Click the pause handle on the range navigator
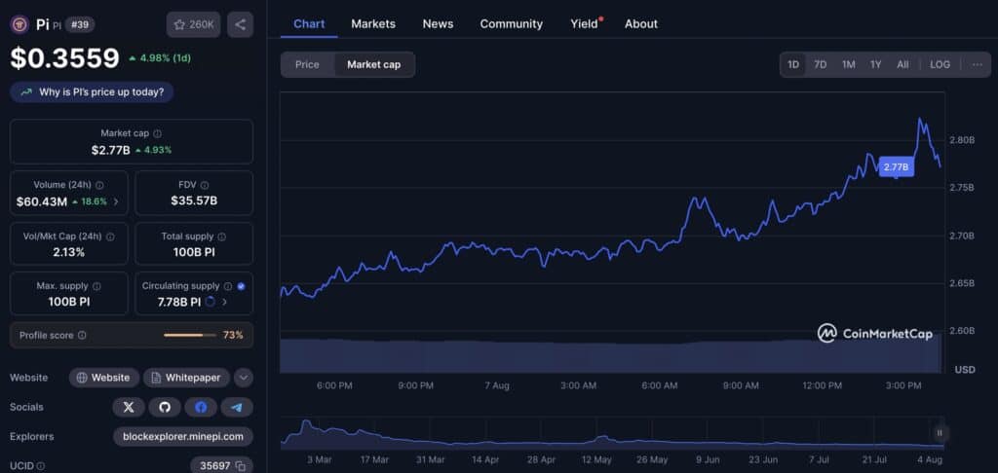This screenshot has height=473, width=998. pos(940,433)
